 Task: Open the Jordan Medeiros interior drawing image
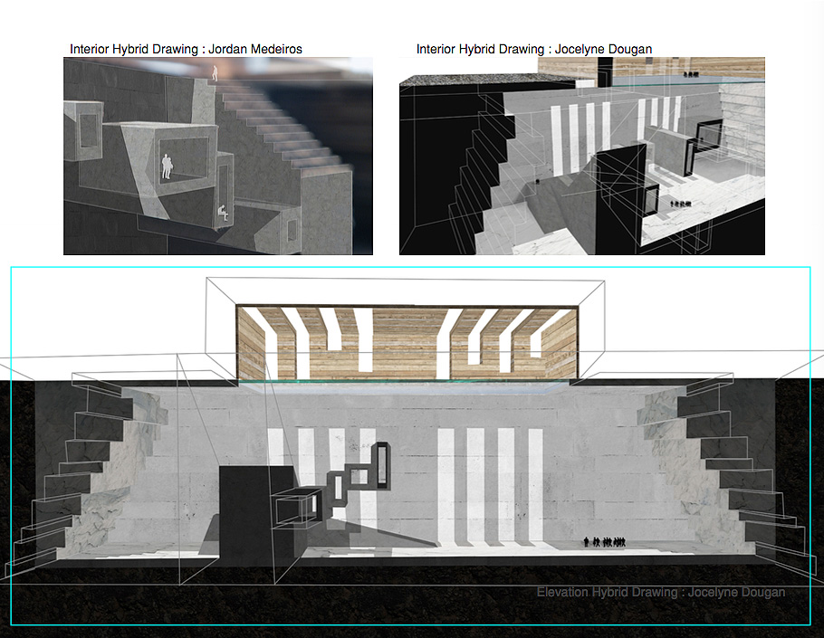click(218, 156)
